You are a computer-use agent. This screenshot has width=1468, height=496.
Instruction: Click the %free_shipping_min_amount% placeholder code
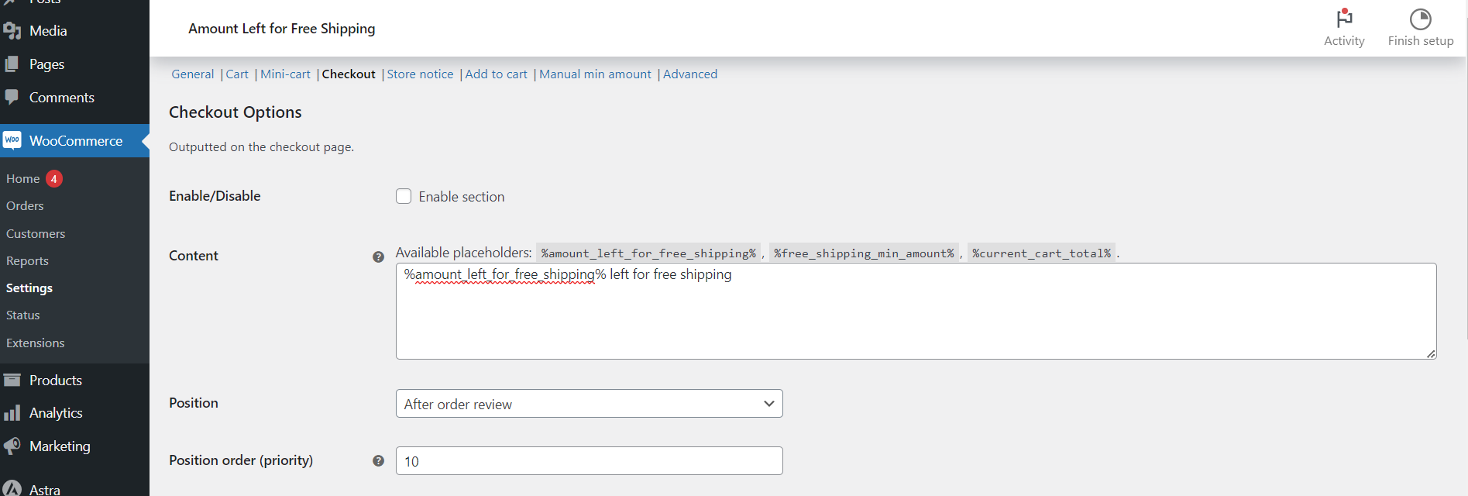pos(864,253)
